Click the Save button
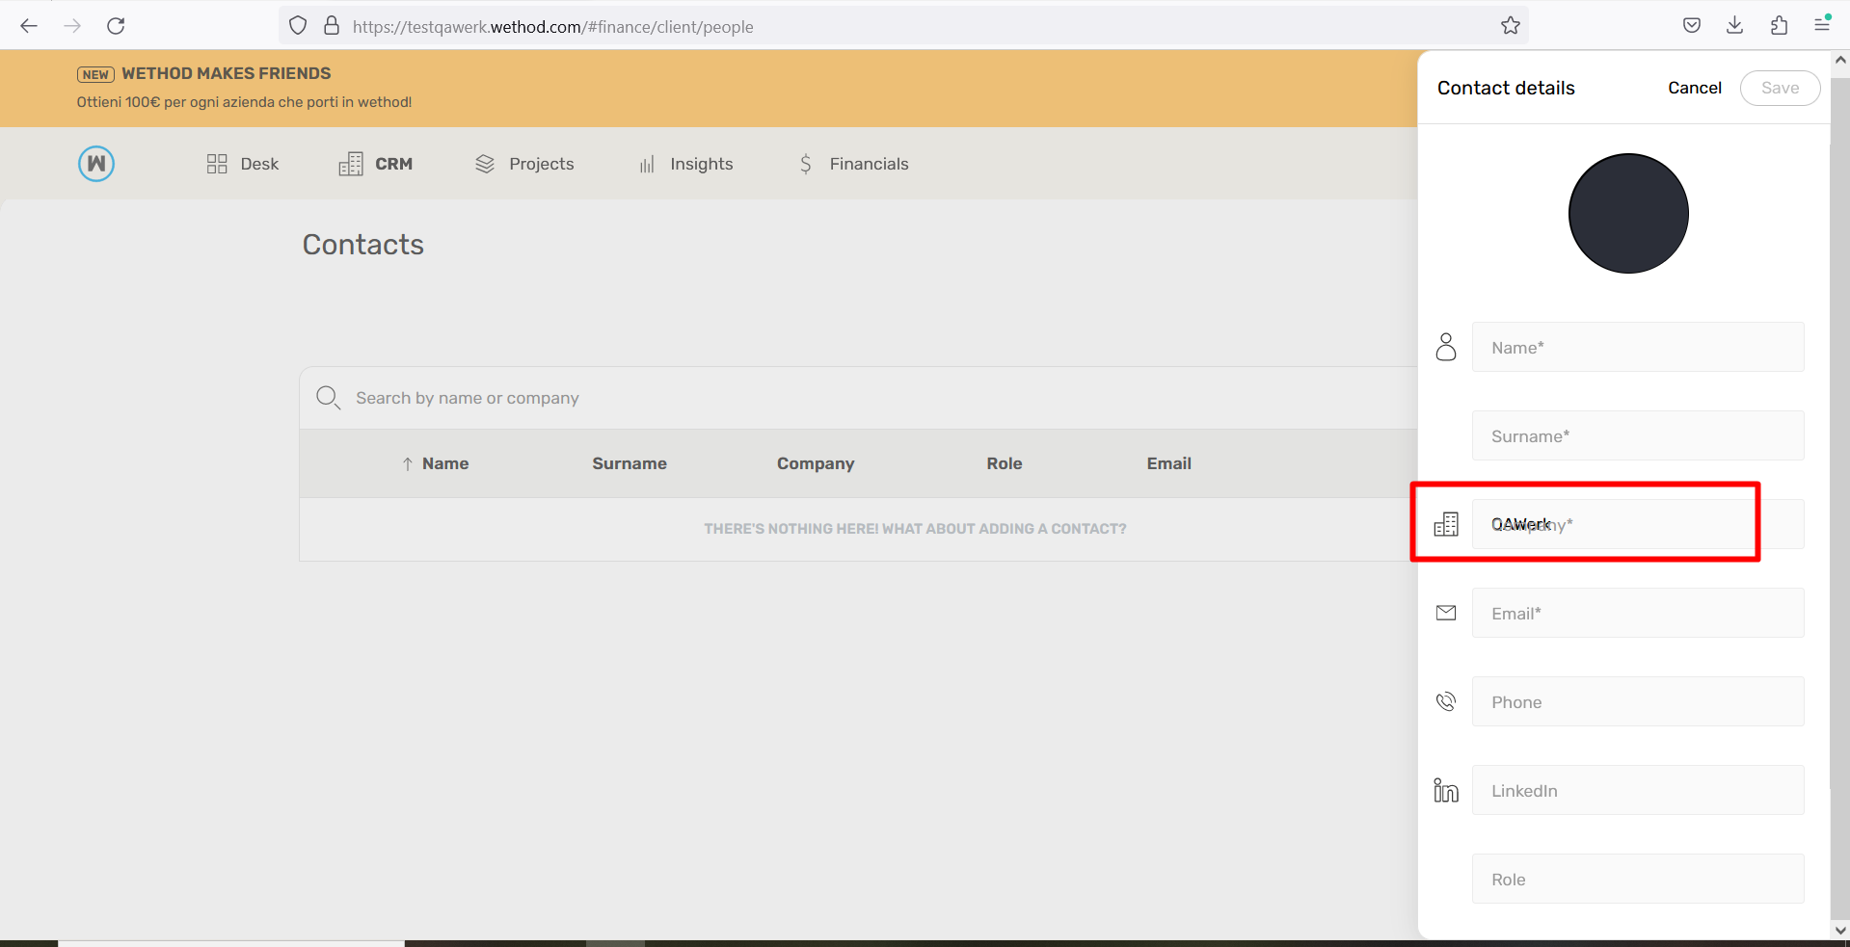1850x947 pixels. [1780, 88]
